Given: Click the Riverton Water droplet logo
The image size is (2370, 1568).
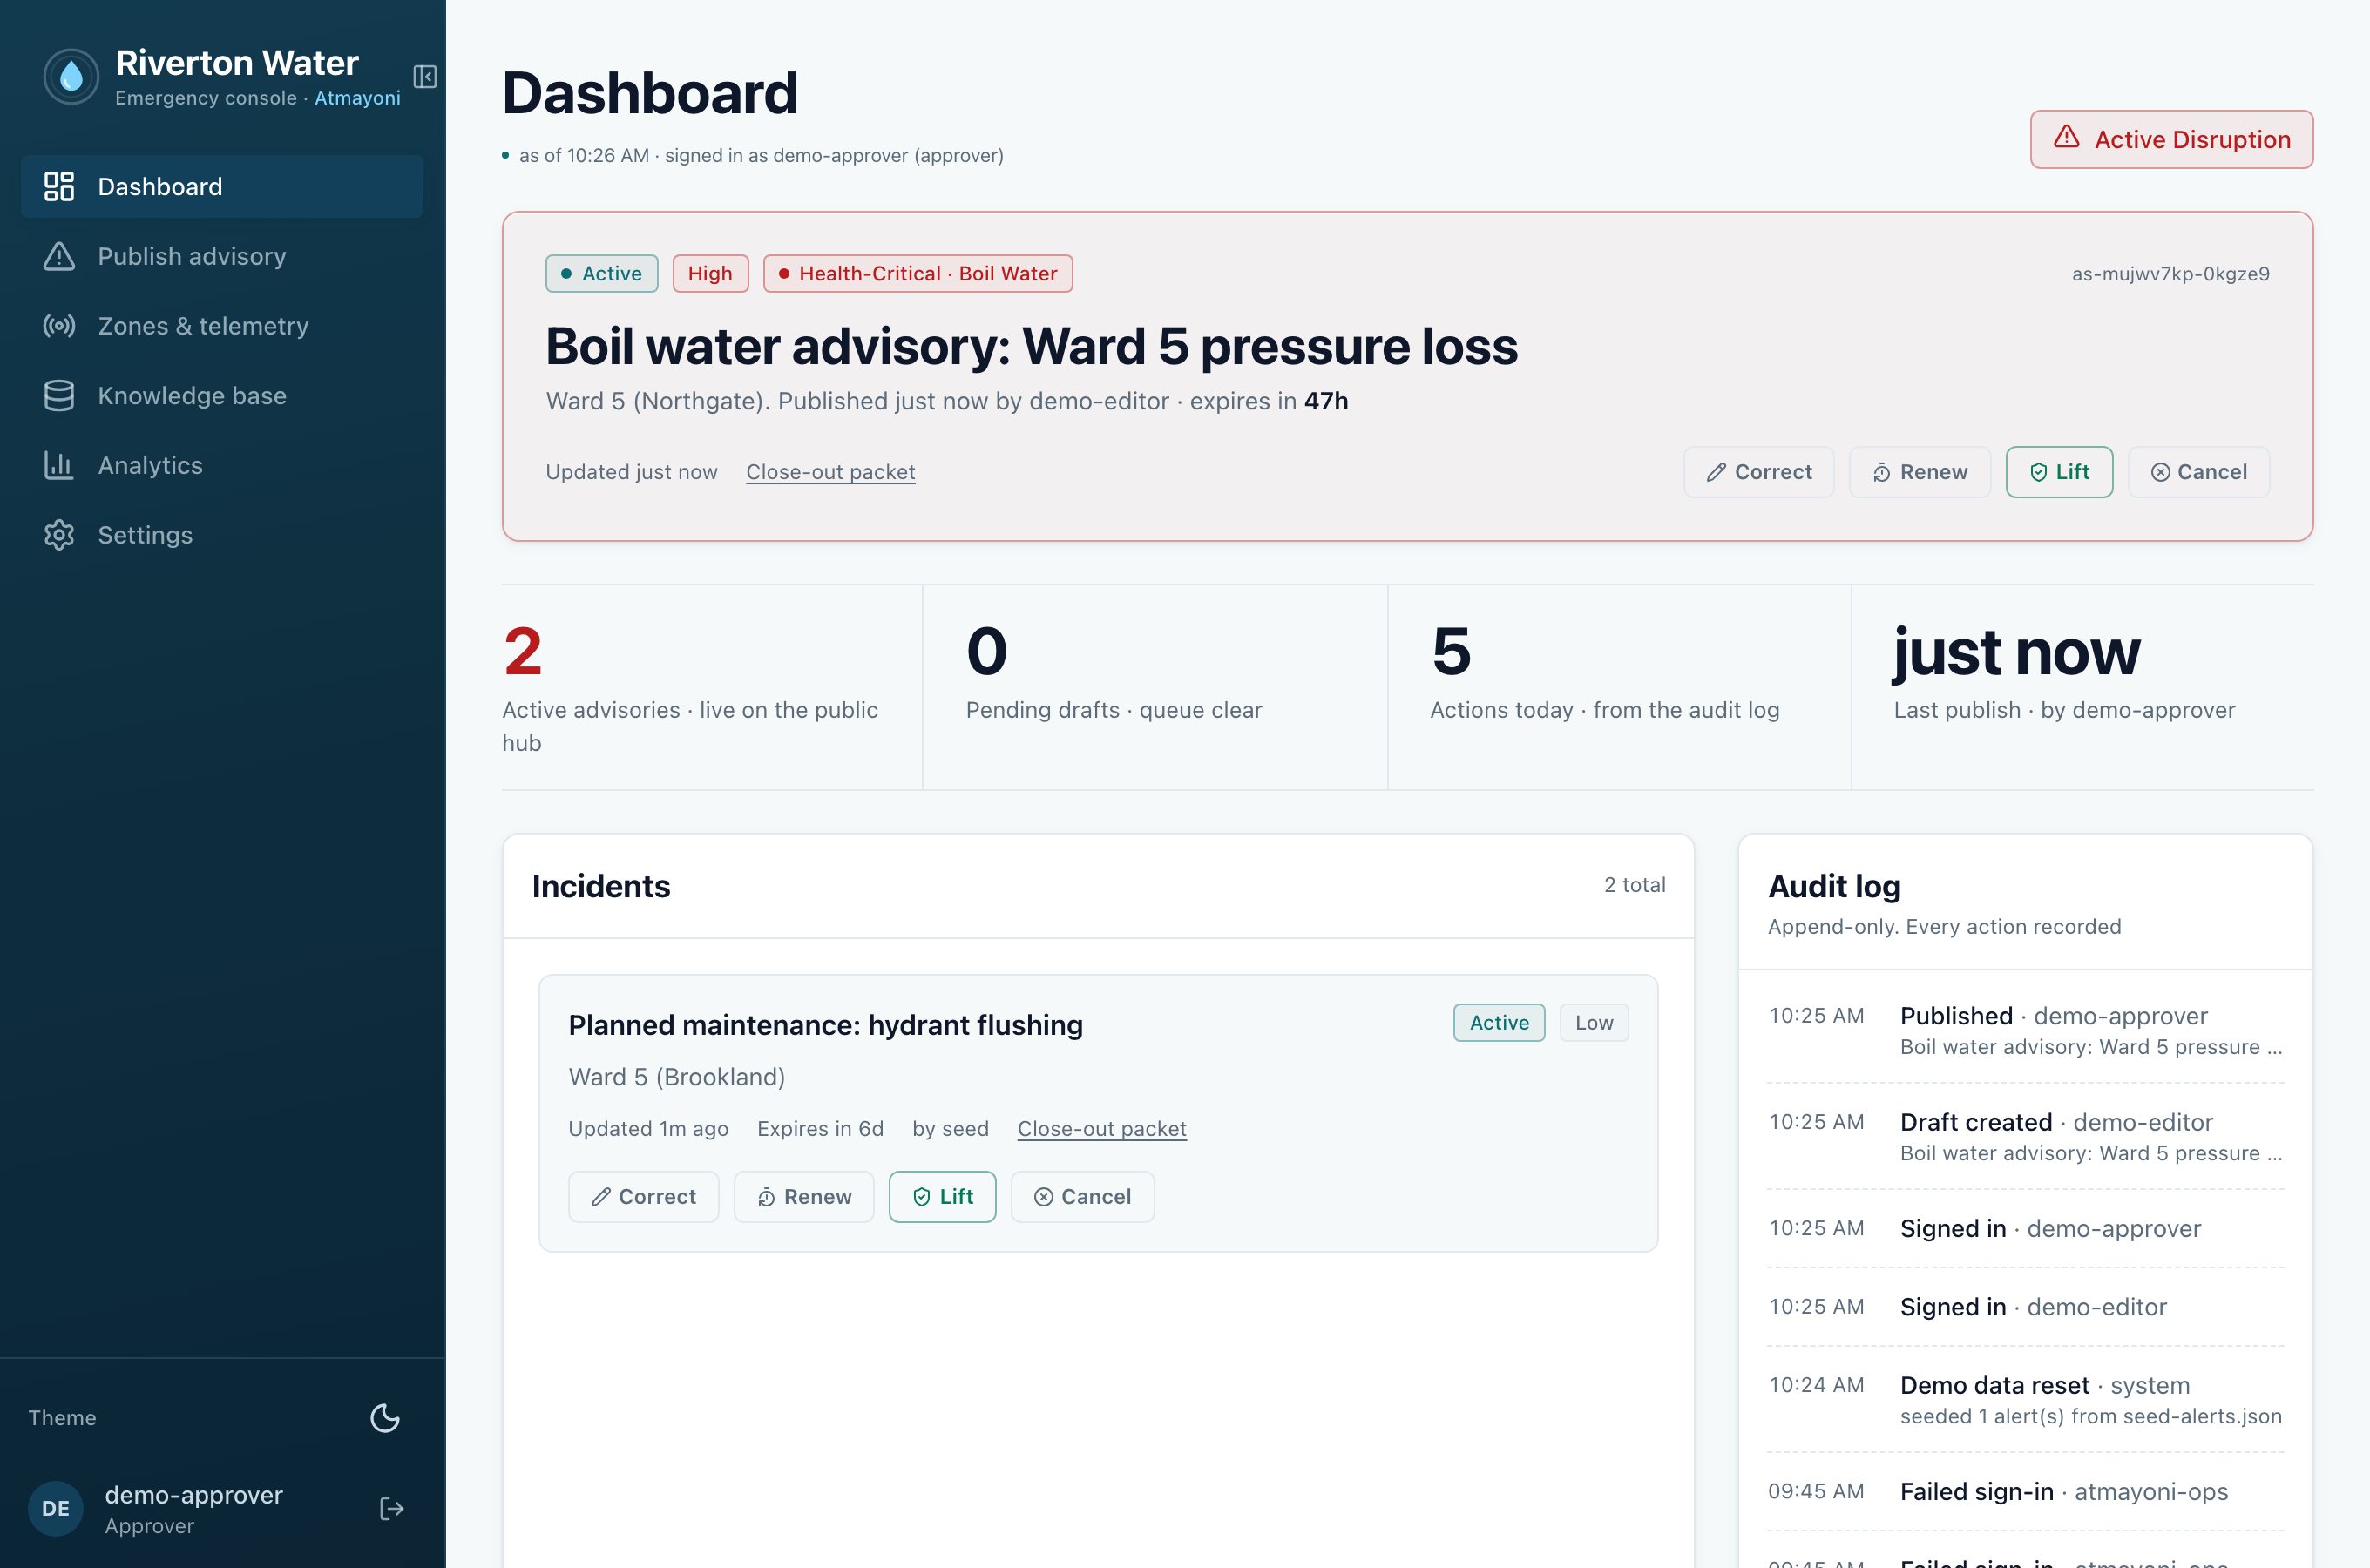Looking at the screenshot, I should (71, 77).
